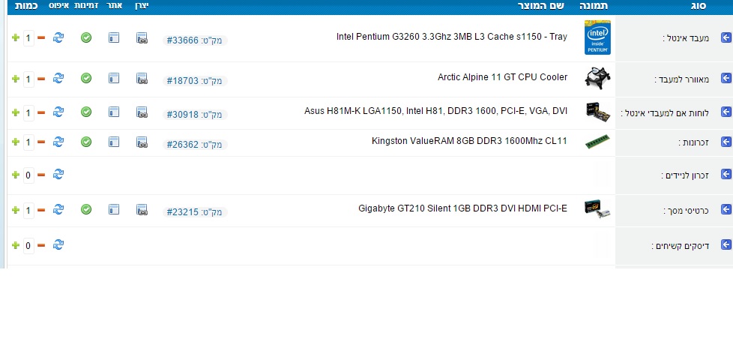
Task: Click green availability check for Kingston ValueRAM
Action: [86, 142]
